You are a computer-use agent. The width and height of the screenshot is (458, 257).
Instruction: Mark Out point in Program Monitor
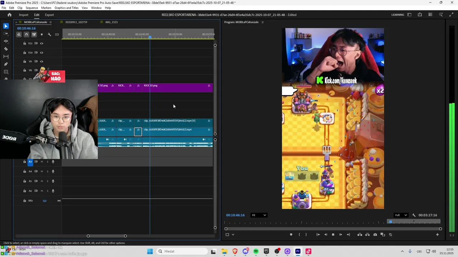tap(306, 235)
